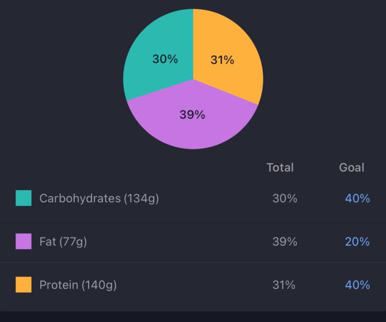The height and width of the screenshot is (322, 386).
Task: Click Protein 31% total value in table
Action: (284, 284)
